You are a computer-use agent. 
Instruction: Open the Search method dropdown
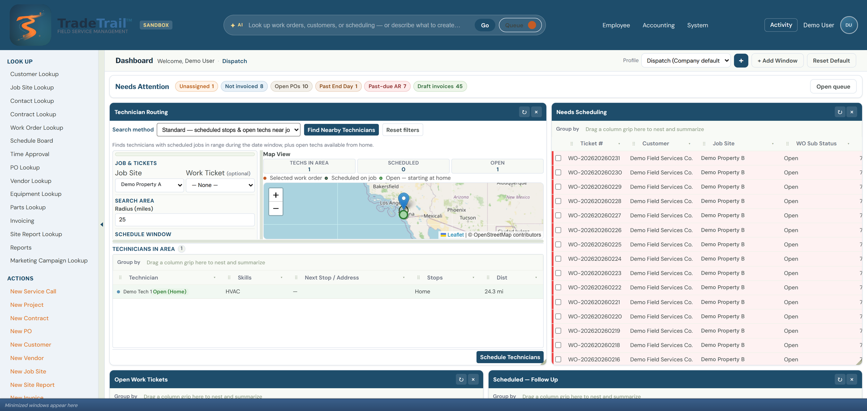click(228, 130)
